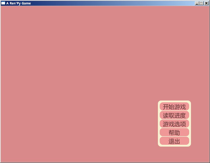The height and width of the screenshot is (163, 210).
Task: Minimize the Ren'Py Game window
Action: (197, 3)
